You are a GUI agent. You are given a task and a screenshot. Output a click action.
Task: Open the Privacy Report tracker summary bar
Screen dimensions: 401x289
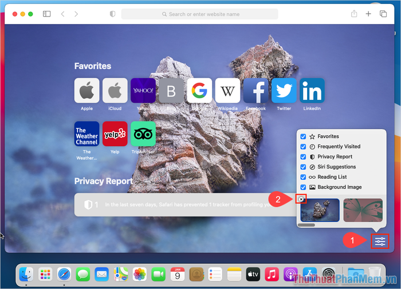click(186, 204)
